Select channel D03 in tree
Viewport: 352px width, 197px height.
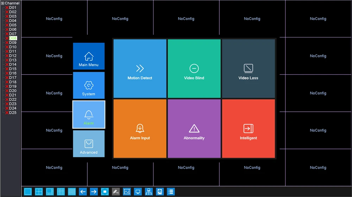(x=13, y=16)
